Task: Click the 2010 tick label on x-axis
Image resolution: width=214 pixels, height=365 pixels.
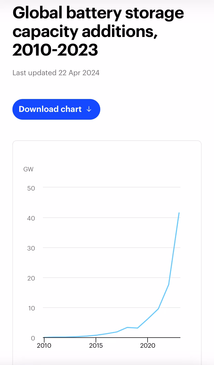Action: tap(44, 345)
